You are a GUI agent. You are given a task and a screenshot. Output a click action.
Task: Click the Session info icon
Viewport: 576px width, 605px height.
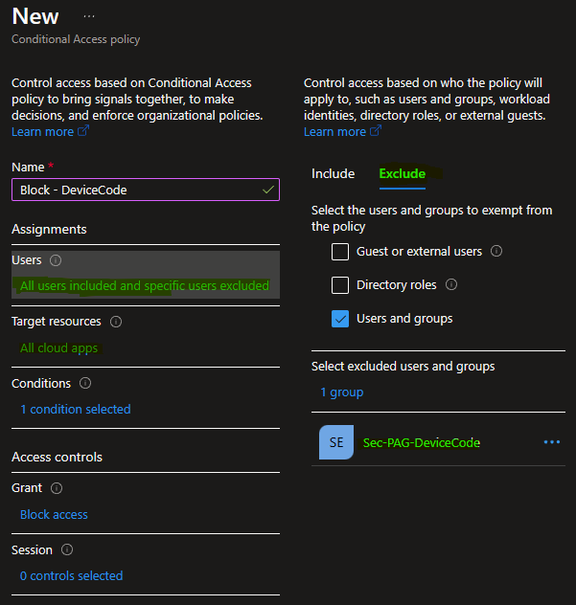click(67, 550)
